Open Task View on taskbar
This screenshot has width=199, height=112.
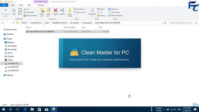pyautogui.click(x=17, y=109)
